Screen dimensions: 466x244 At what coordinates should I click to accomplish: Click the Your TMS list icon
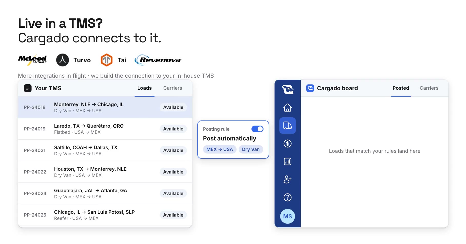click(x=28, y=88)
